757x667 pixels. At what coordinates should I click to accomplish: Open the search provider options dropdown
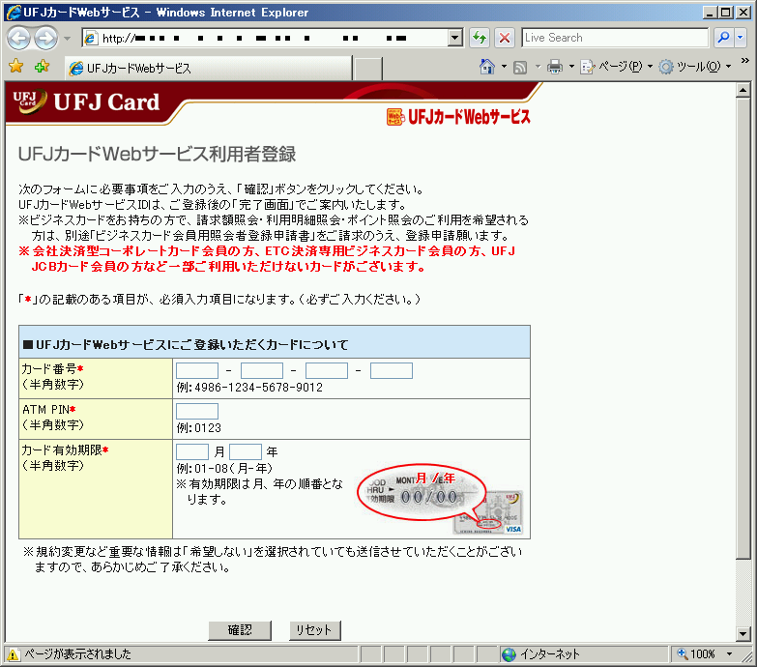click(x=741, y=38)
